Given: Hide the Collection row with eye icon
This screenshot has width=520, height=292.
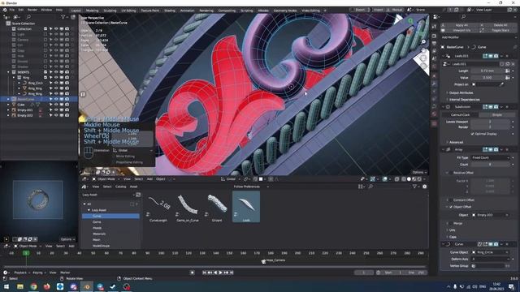Looking at the screenshot, I should 56,29.
